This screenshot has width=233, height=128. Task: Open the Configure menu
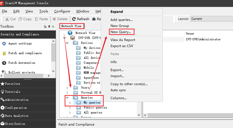(x=62, y=11)
